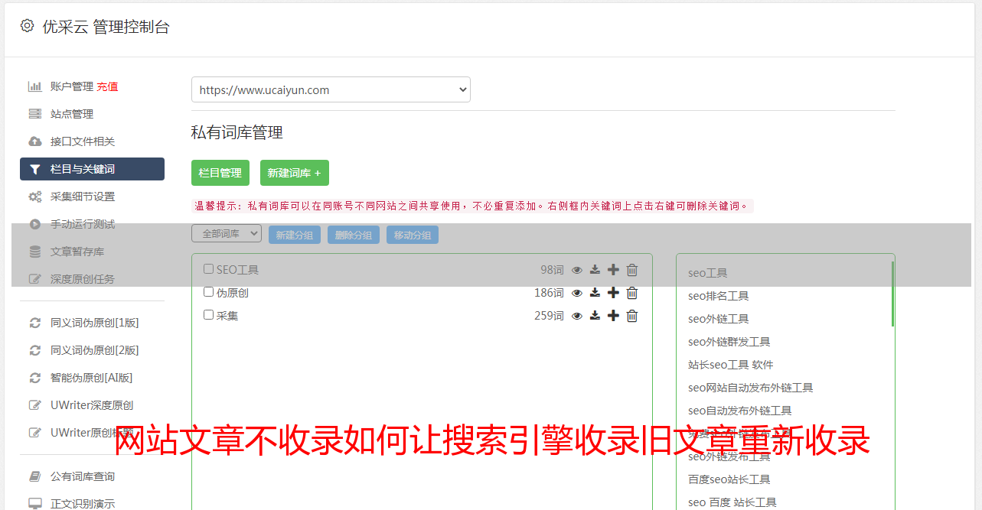Open the https://www.ucaiyun.com site dropdown
The height and width of the screenshot is (510, 982).
[331, 89]
